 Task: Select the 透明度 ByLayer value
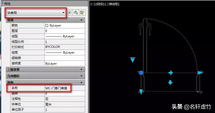[x=65, y=63]
